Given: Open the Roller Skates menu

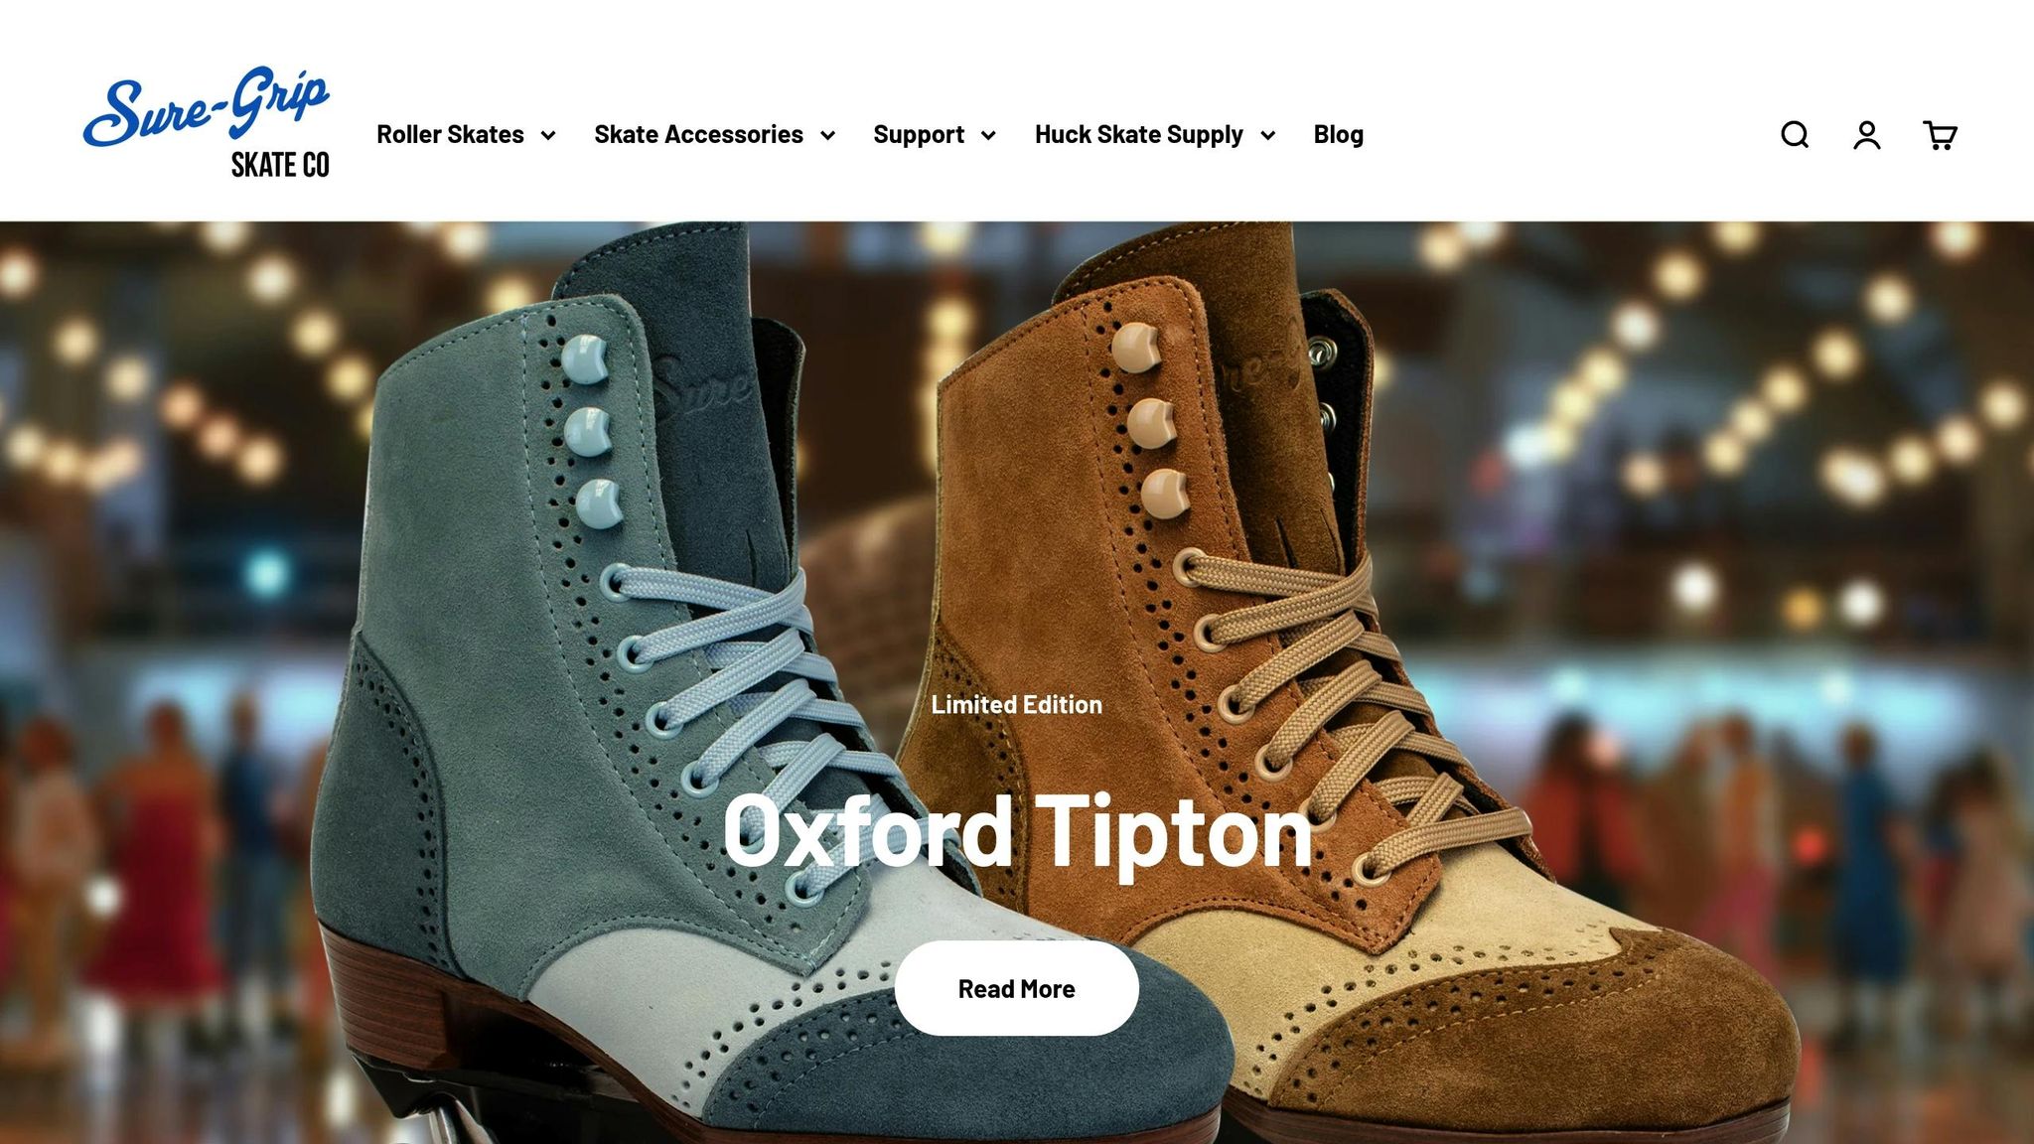Looking at the screenshot, I should (x=450, y=135).
